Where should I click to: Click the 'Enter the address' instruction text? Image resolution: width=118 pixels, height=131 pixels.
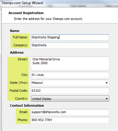point(49,19)
